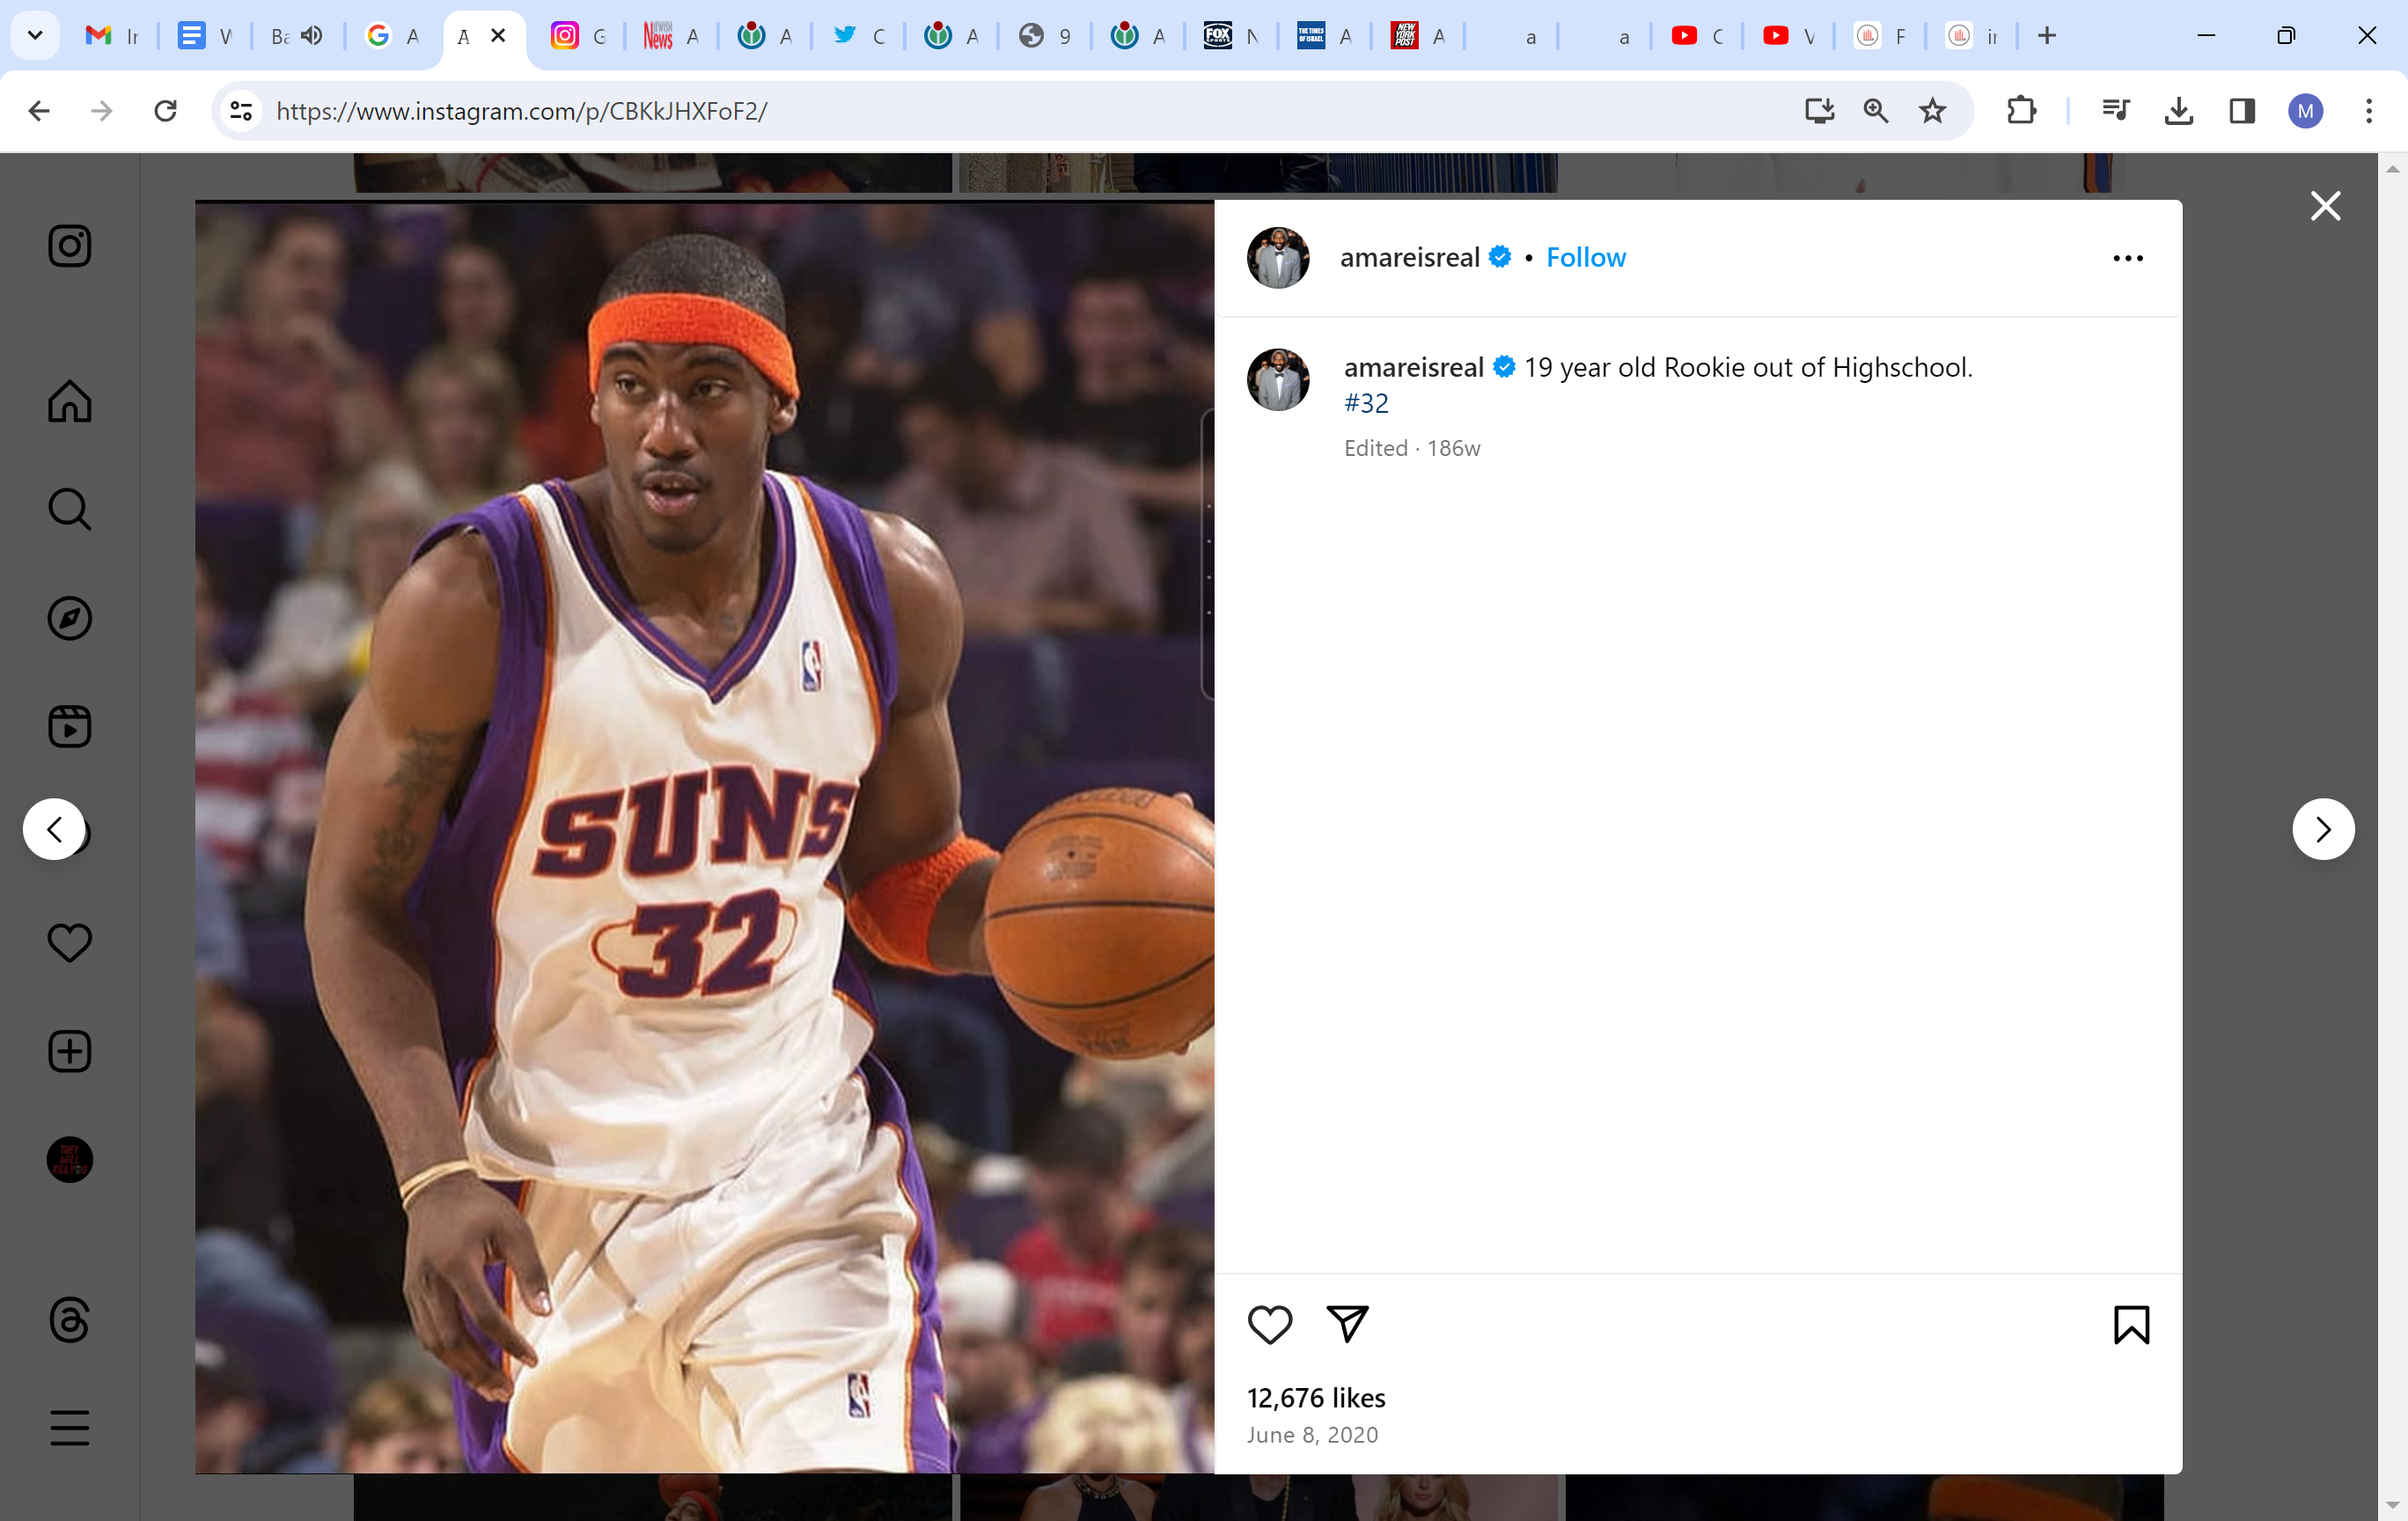Open your profile avatar in the sidebar
2408x1521 pixels.
(x=70, y=1160)
